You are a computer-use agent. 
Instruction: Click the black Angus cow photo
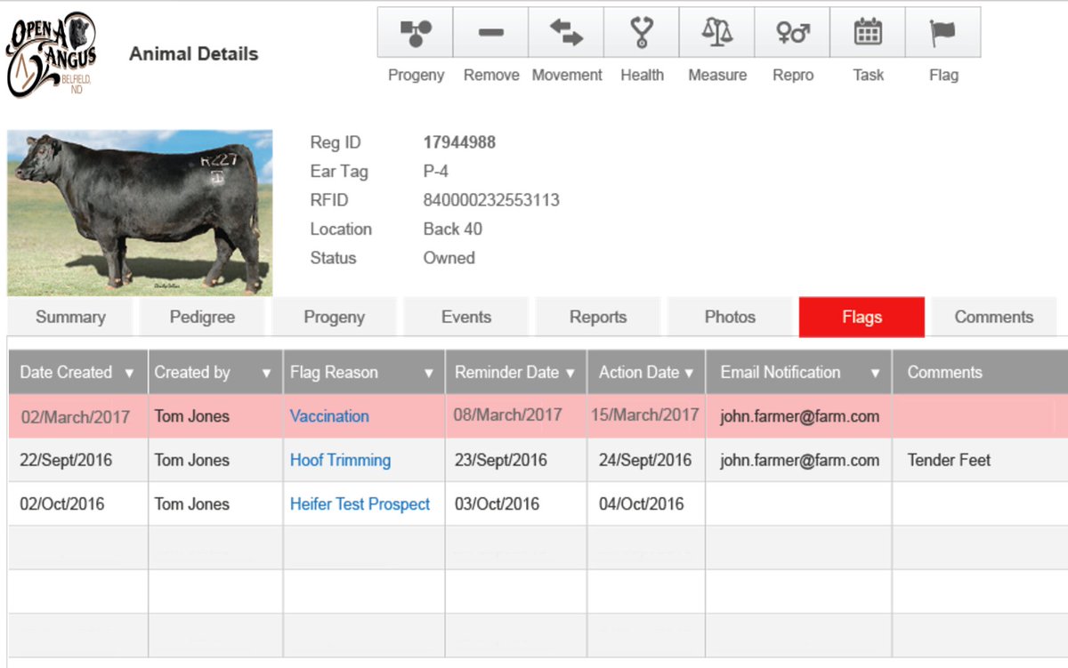click(x=140, y=213)
